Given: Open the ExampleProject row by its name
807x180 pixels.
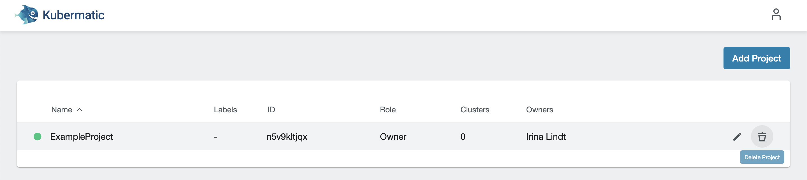Looking at the screenshot, I should [82, 137].
